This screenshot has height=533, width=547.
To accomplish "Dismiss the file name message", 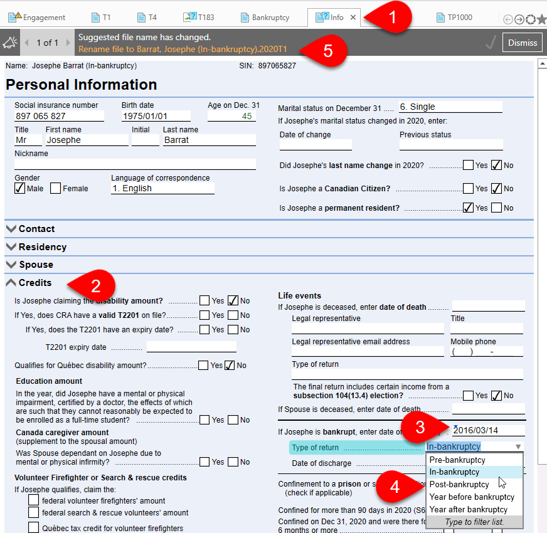I will 523,43.
